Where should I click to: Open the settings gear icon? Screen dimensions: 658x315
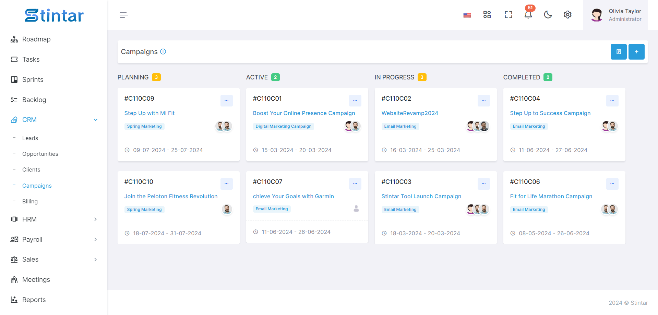(x=567, y=15)
